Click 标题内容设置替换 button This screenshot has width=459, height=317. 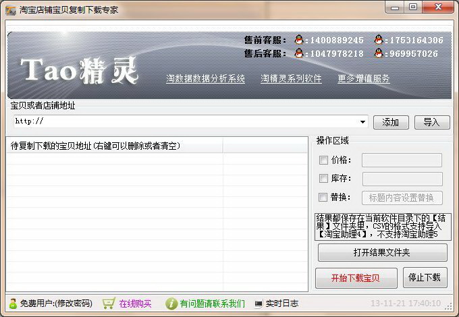click(402, 198)
